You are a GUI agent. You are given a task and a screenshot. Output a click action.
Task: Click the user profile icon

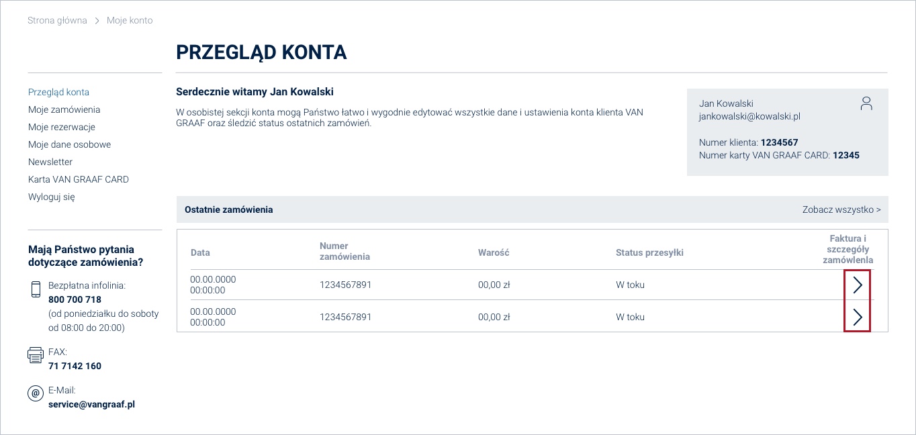coord(866,103)
